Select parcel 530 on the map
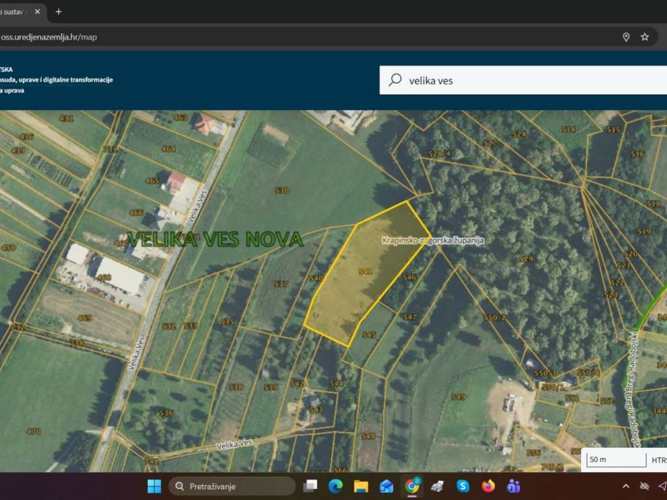667x500 pixels. (281, 191)
